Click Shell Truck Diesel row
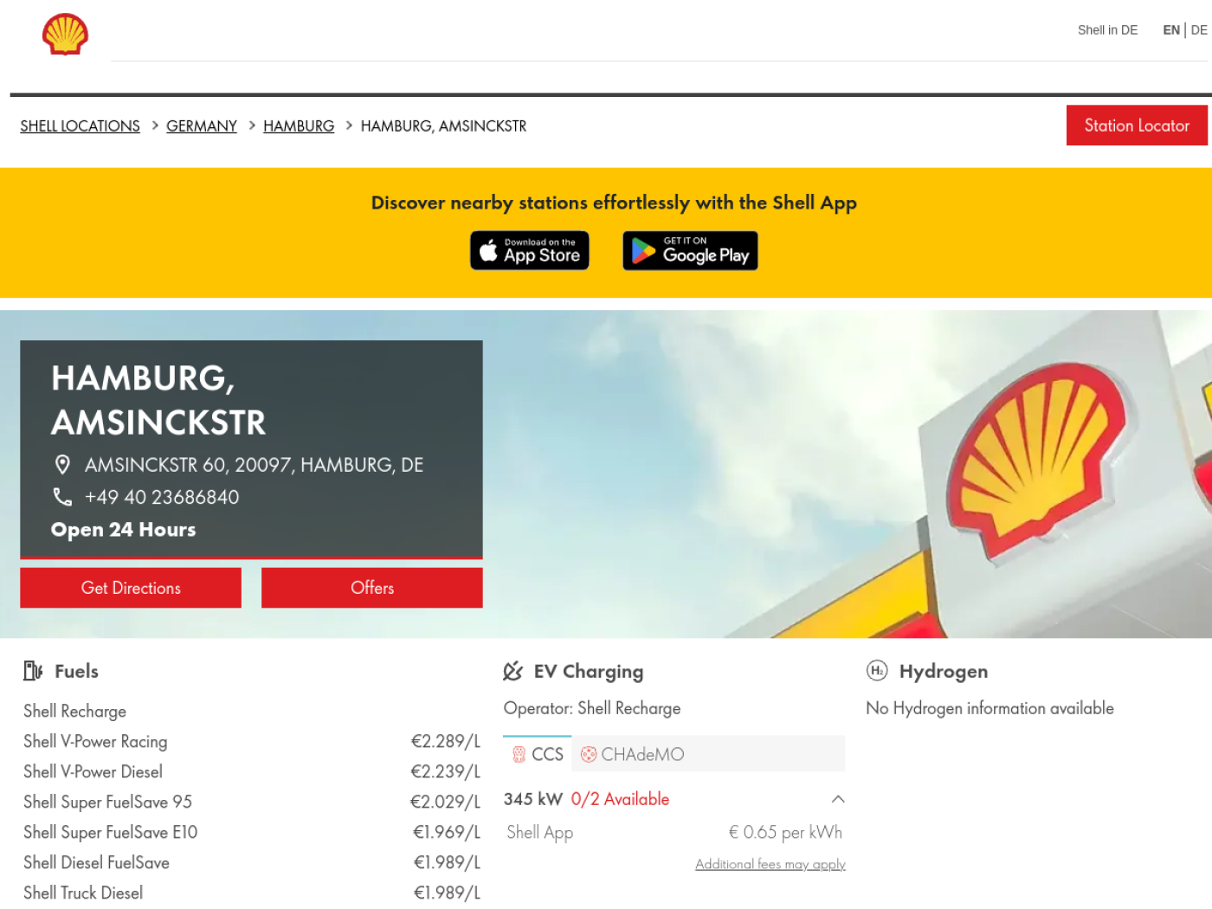 (252, 893)
